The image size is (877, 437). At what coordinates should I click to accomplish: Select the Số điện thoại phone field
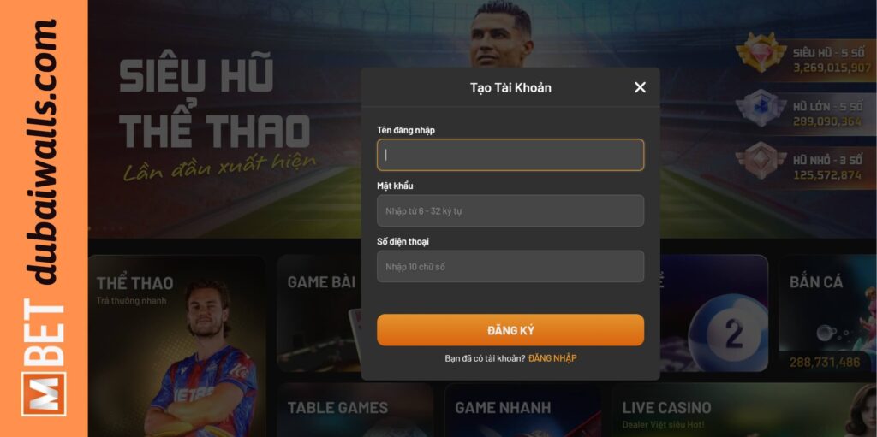click(x=510, y=266)
